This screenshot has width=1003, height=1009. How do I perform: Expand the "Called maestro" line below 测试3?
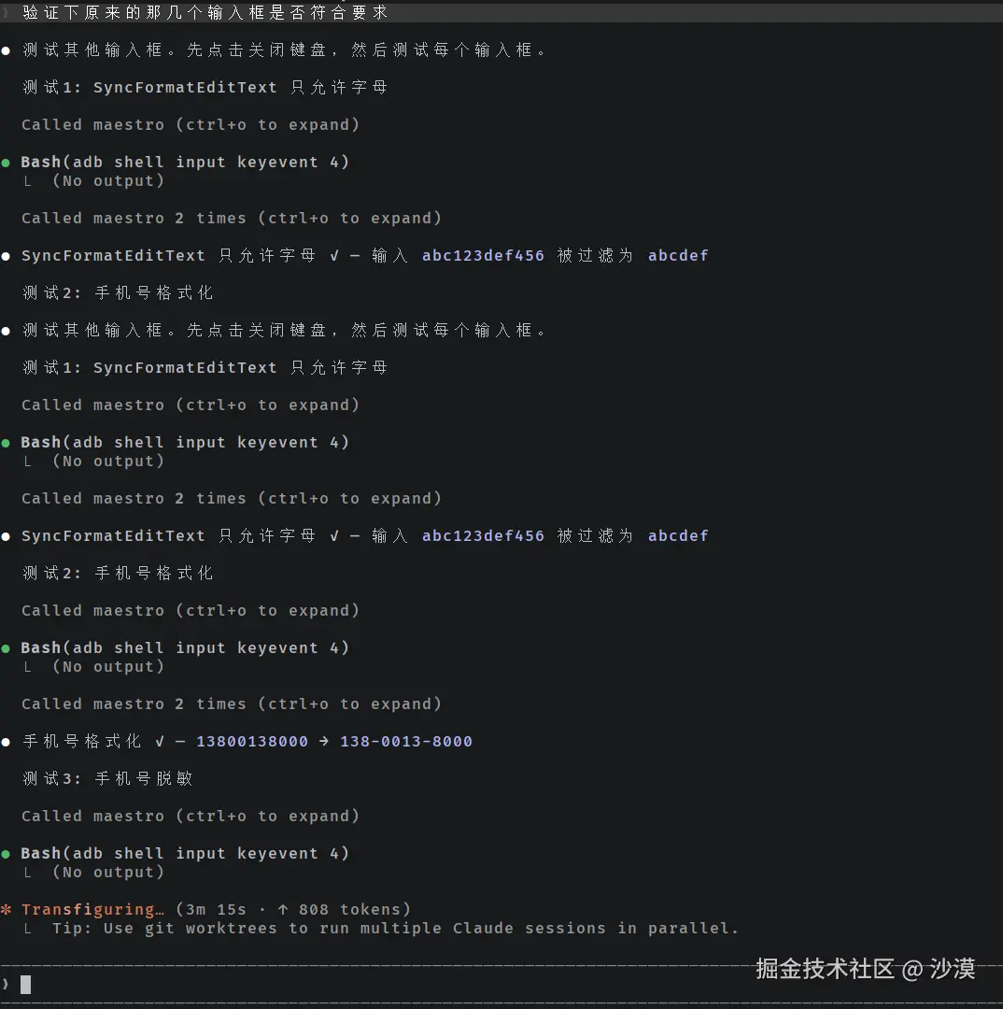click(191, 816)
